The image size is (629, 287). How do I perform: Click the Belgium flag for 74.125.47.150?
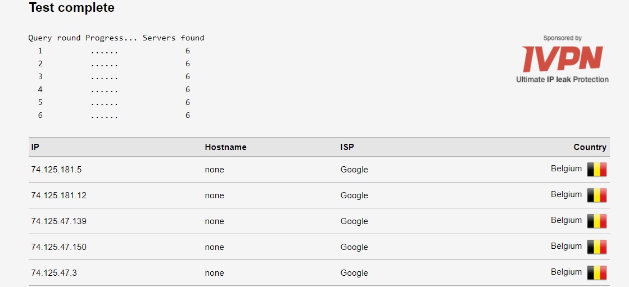(597, 247)
